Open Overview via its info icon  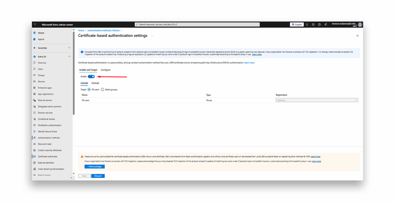click(34, 63)
